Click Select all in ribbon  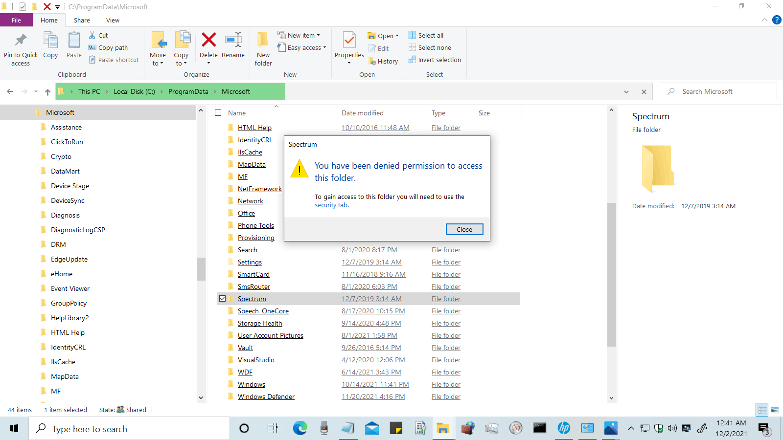[x=426, y=35]
